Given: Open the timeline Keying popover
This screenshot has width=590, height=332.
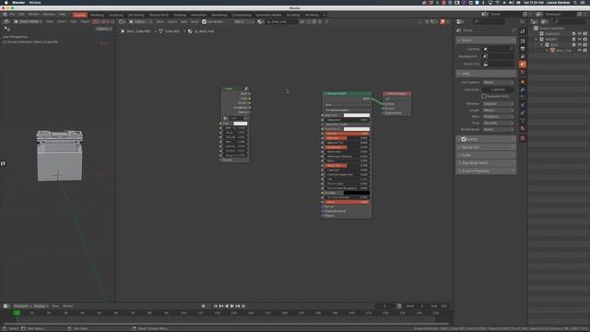Looking at the screenshot, I should click(x=41, y=306).
